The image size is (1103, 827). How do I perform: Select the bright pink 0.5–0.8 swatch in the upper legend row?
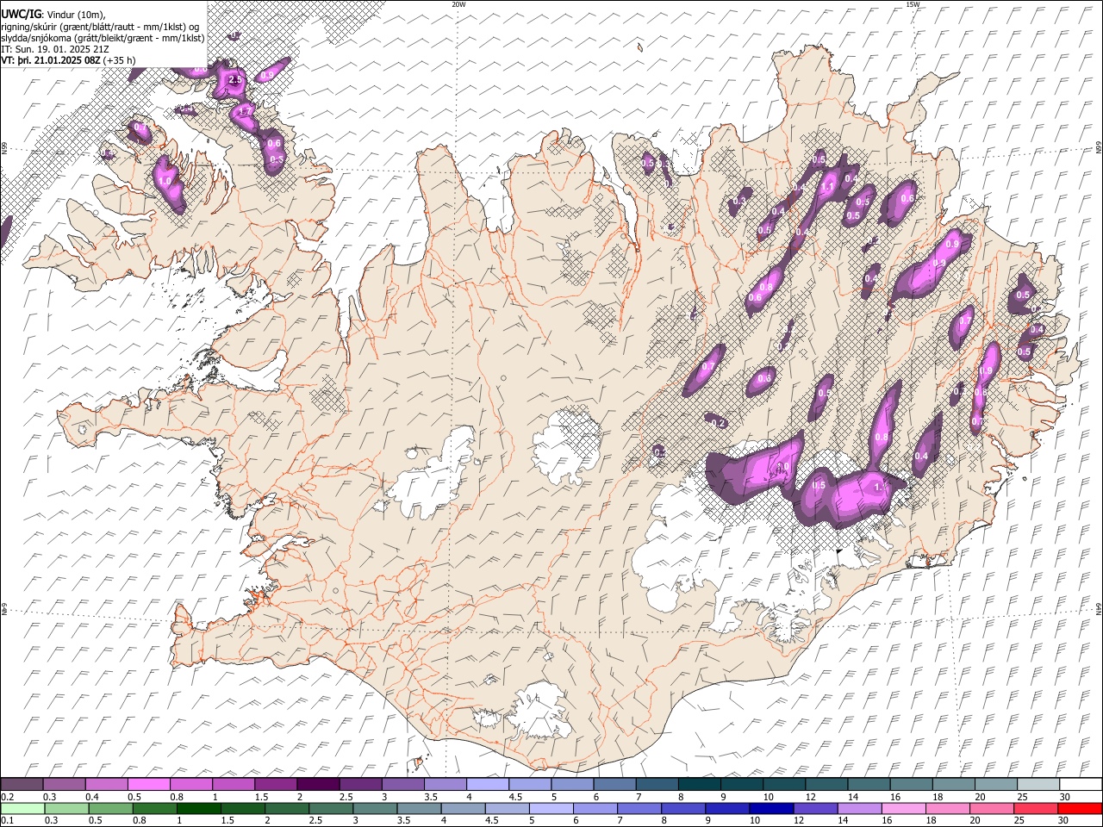[x=148, y=784]
